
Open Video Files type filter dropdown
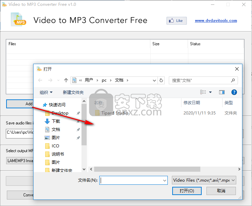click(x=204, y=180)
